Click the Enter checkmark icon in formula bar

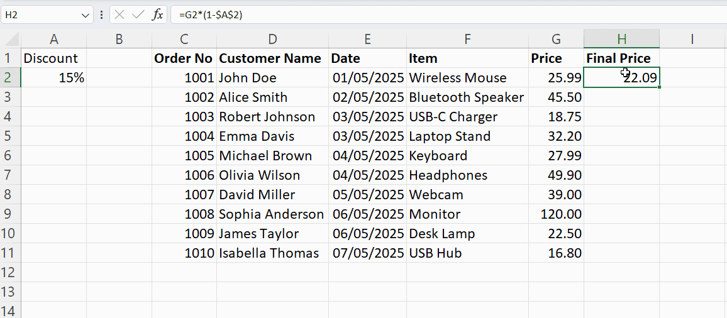(x=138, y=14)
